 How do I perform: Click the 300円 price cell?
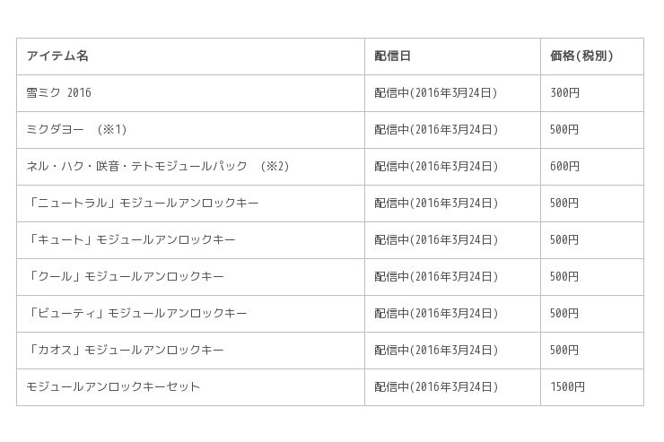[x=564, y=93]
